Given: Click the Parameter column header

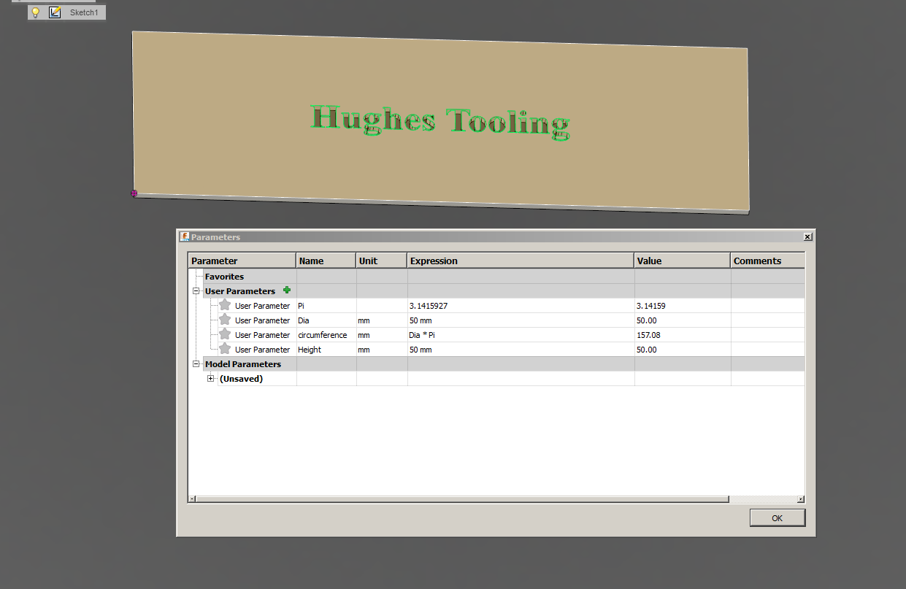Looking at the screenshot, I should 242,261.
